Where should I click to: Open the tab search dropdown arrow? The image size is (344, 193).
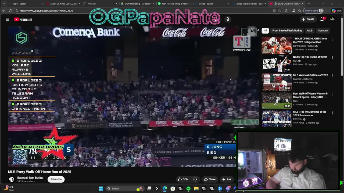click(4, 4)
